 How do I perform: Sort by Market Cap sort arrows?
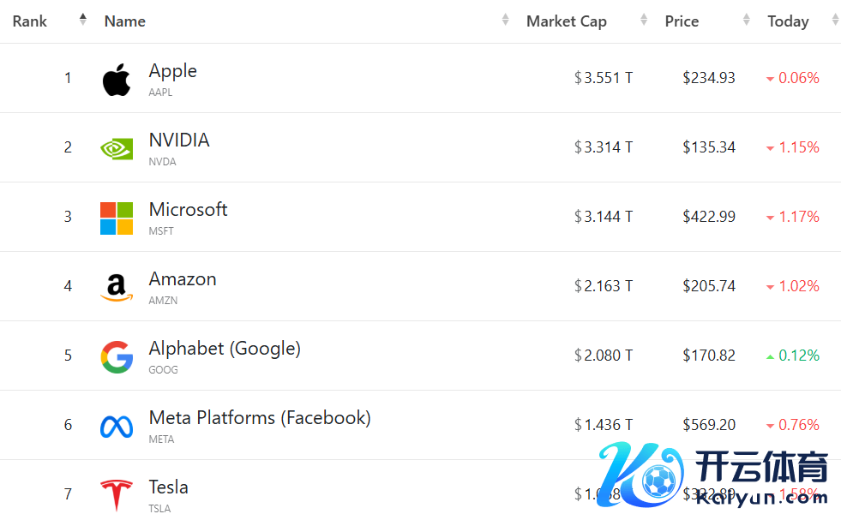point(644,20)
